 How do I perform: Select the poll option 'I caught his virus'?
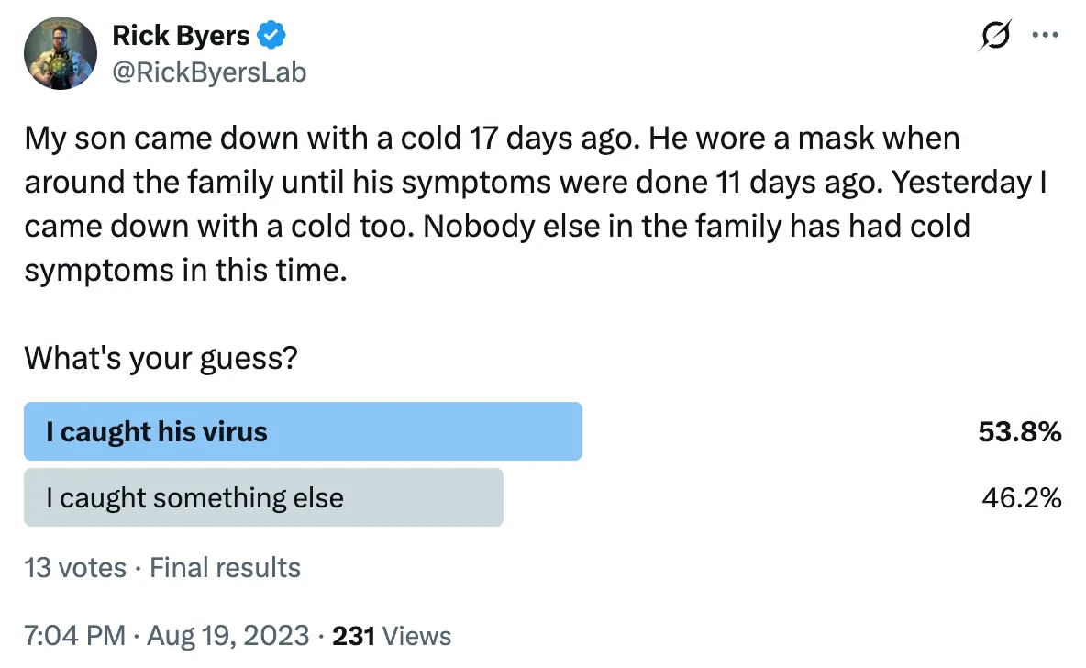coord(303,430)
